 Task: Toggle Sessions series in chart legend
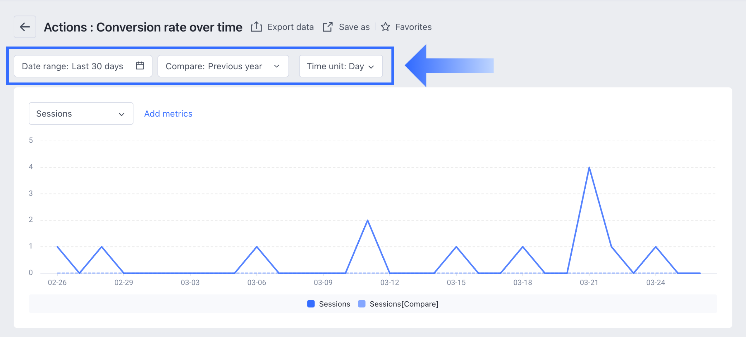coord(334,304)
